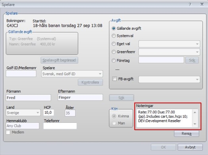Select the Företag radio option
This screenshot has height=155, width=208.
[113, 61]
